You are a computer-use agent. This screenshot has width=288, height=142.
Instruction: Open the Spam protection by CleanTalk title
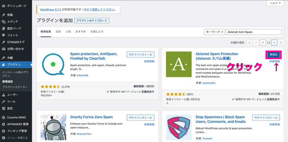(94, 56)
